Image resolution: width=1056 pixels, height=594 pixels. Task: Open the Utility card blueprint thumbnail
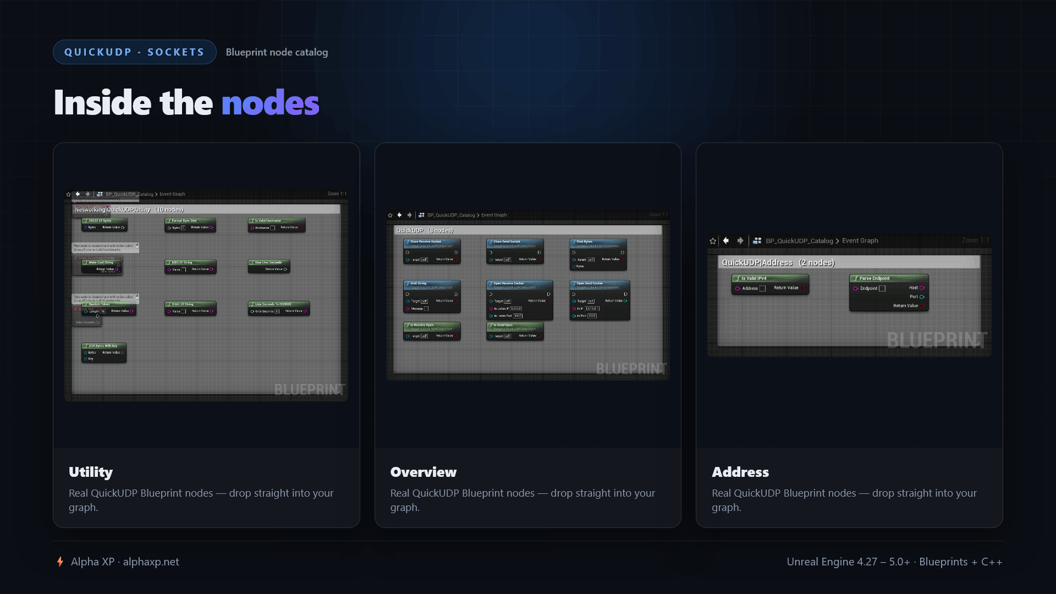pos(206,295)
